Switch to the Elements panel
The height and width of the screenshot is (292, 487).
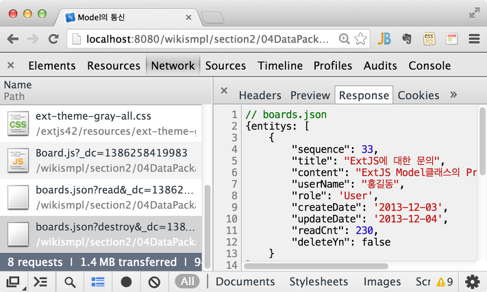[52, 66]
